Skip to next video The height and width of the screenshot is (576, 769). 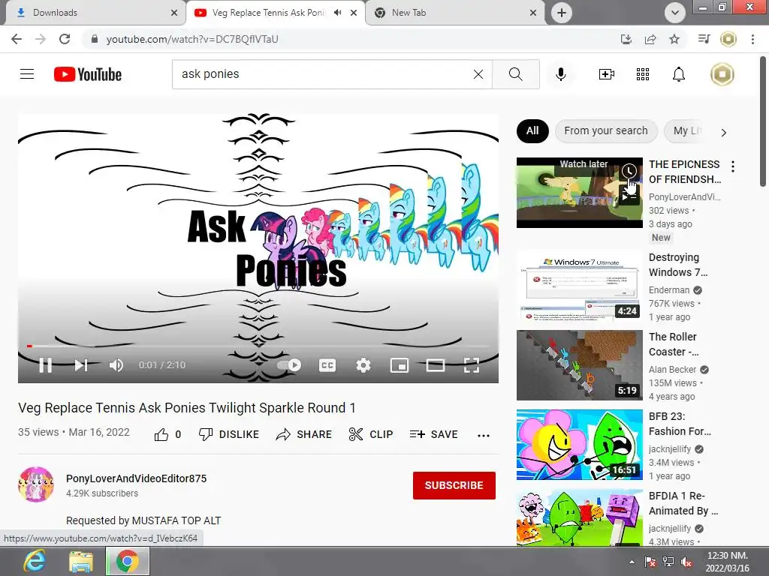point(81,365)
